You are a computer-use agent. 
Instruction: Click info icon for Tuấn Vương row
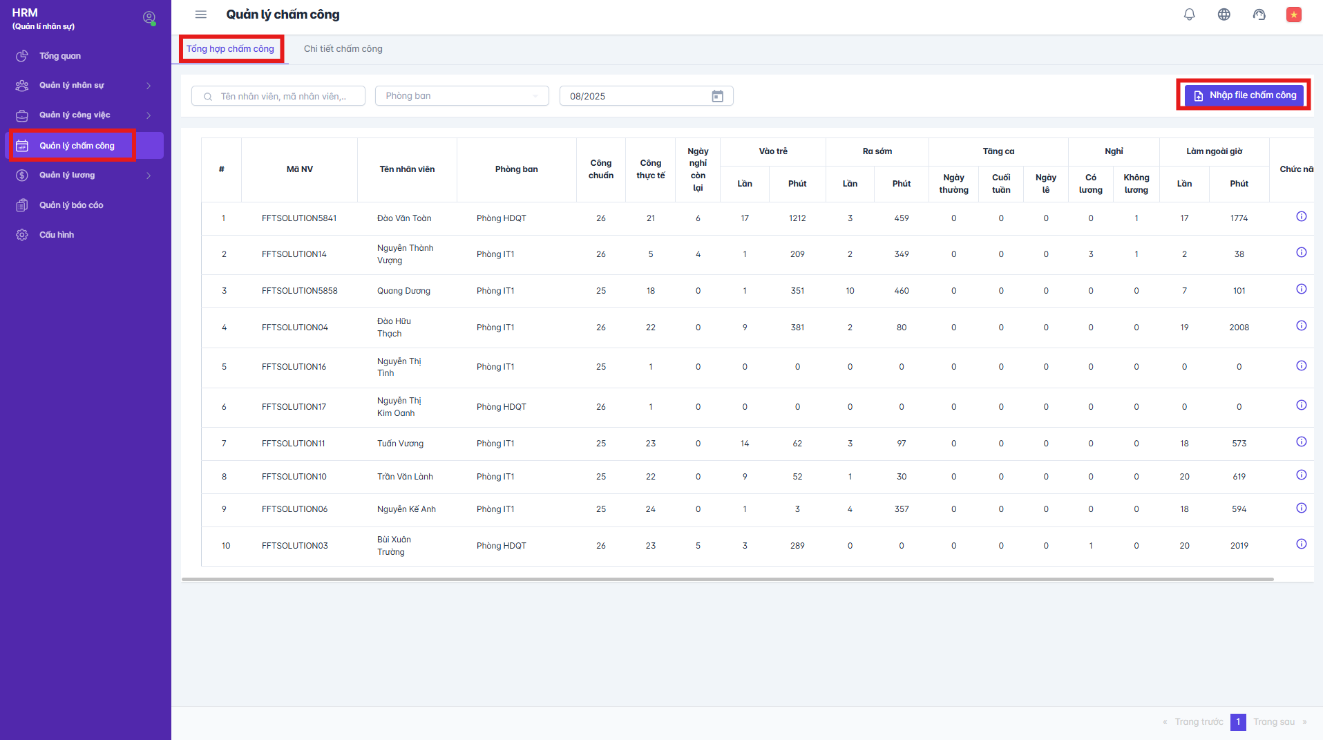1301,442
